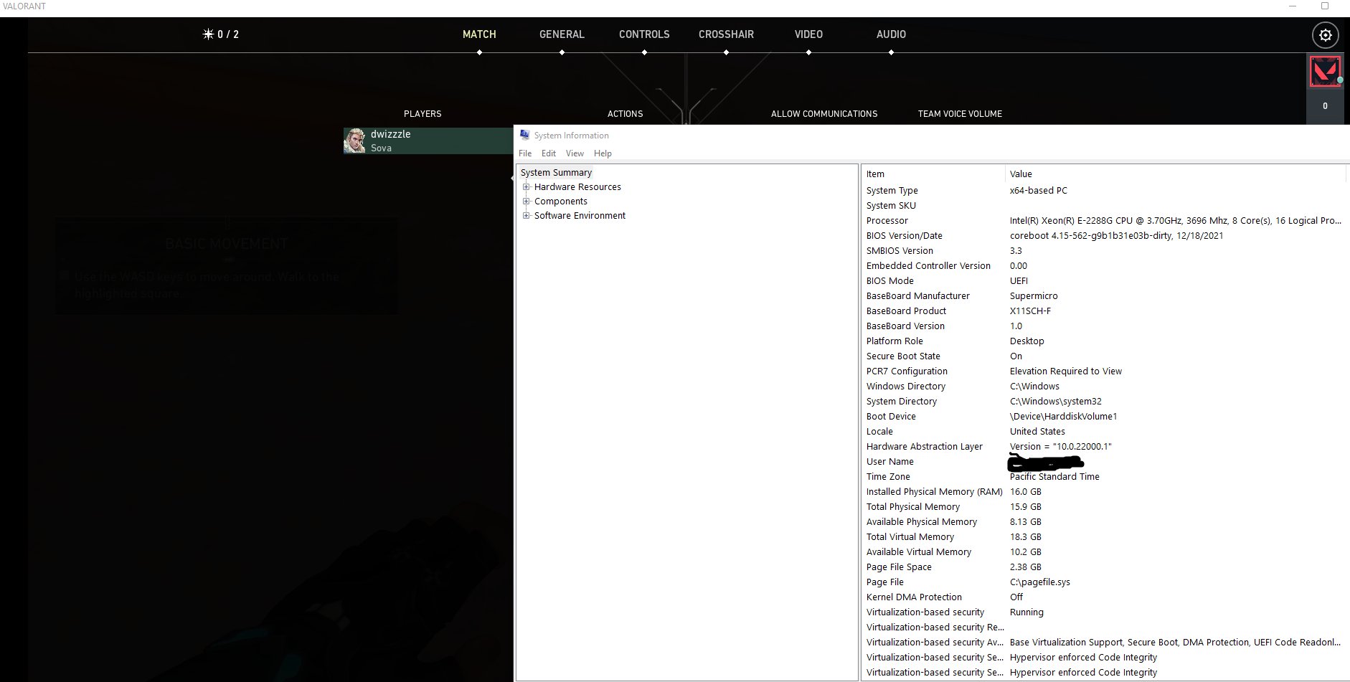Screen dimensions: 1350x682
Task: Select System Summary in the navigation tree
Action: coord(556,172)
